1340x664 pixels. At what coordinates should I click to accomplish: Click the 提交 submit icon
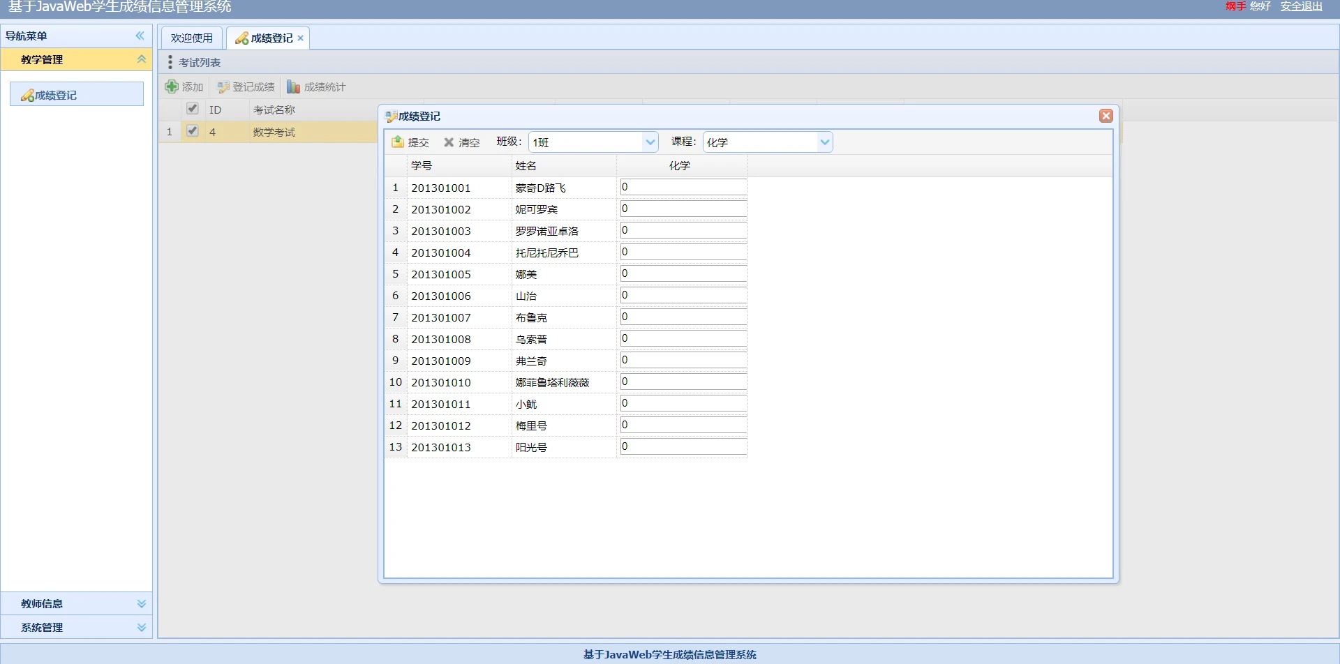point(398,142)
